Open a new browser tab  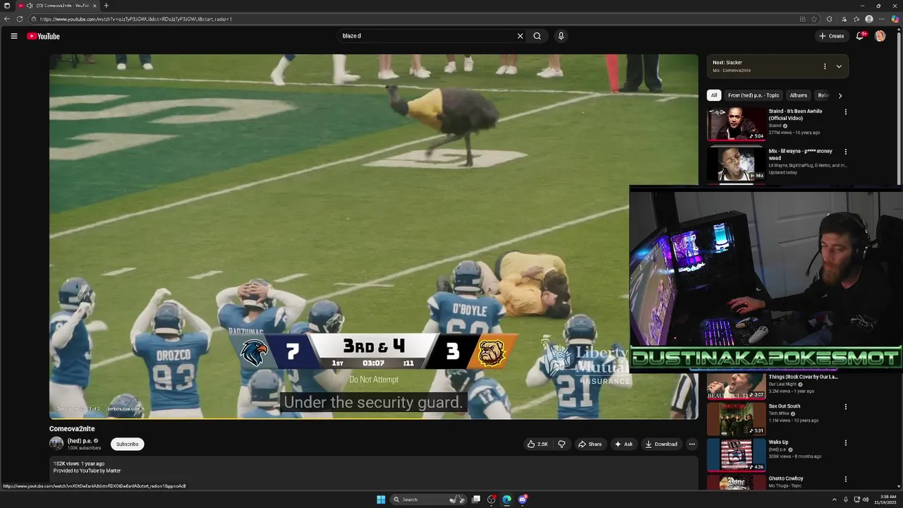106,6
